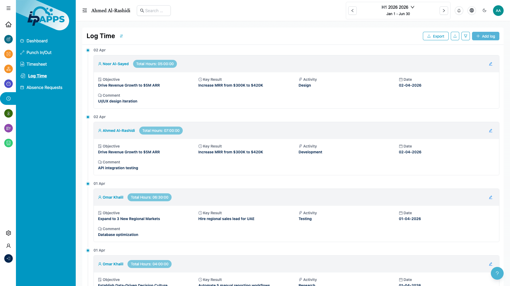Viewport: 510px width, 286px height.
Task: Click the Export button
Action: pyautogui.click(x=435, y=36)
